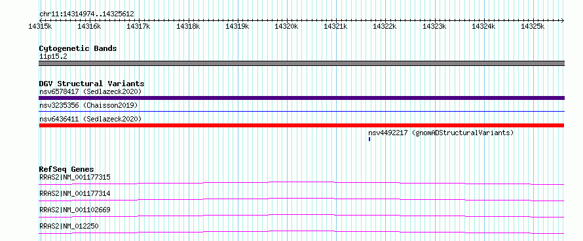Click the RRAS2|NM_001177314 transcript label

click(75, 193)
